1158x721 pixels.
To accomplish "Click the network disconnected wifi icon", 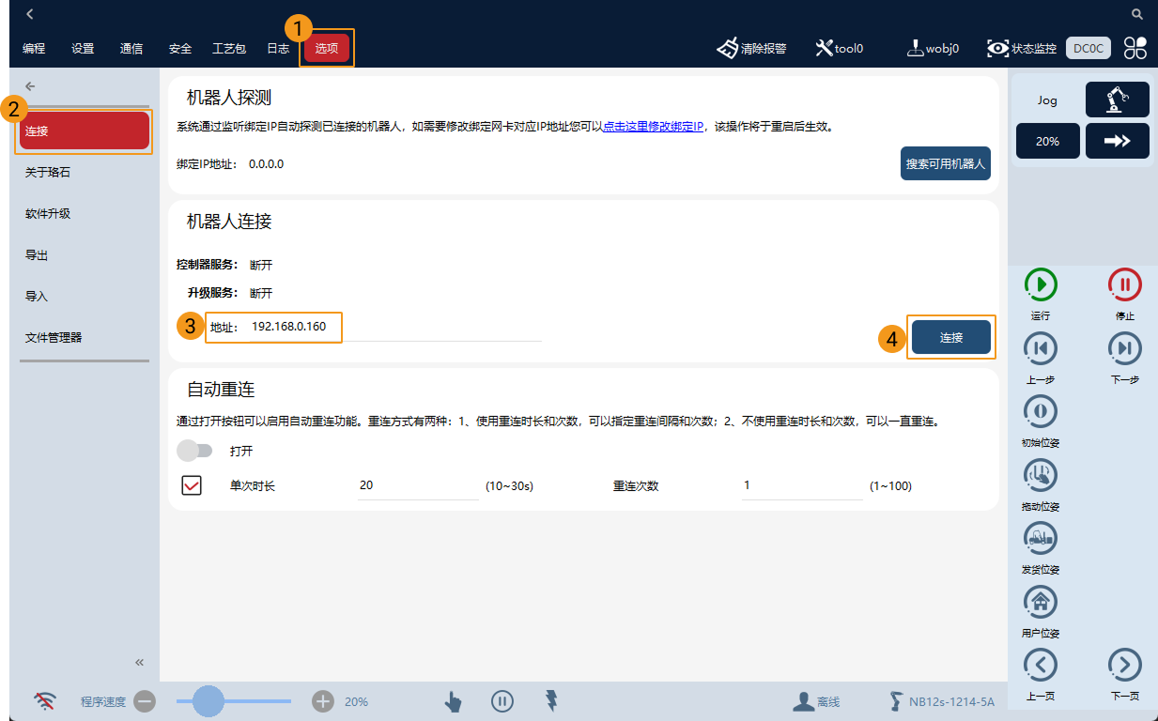I will (44, 700).
